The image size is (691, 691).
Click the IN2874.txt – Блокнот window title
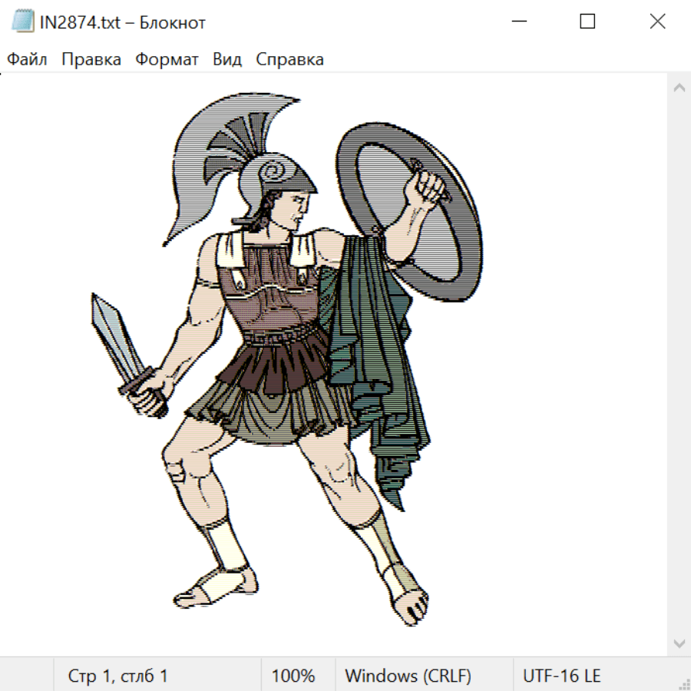click(x=123, y=22)
